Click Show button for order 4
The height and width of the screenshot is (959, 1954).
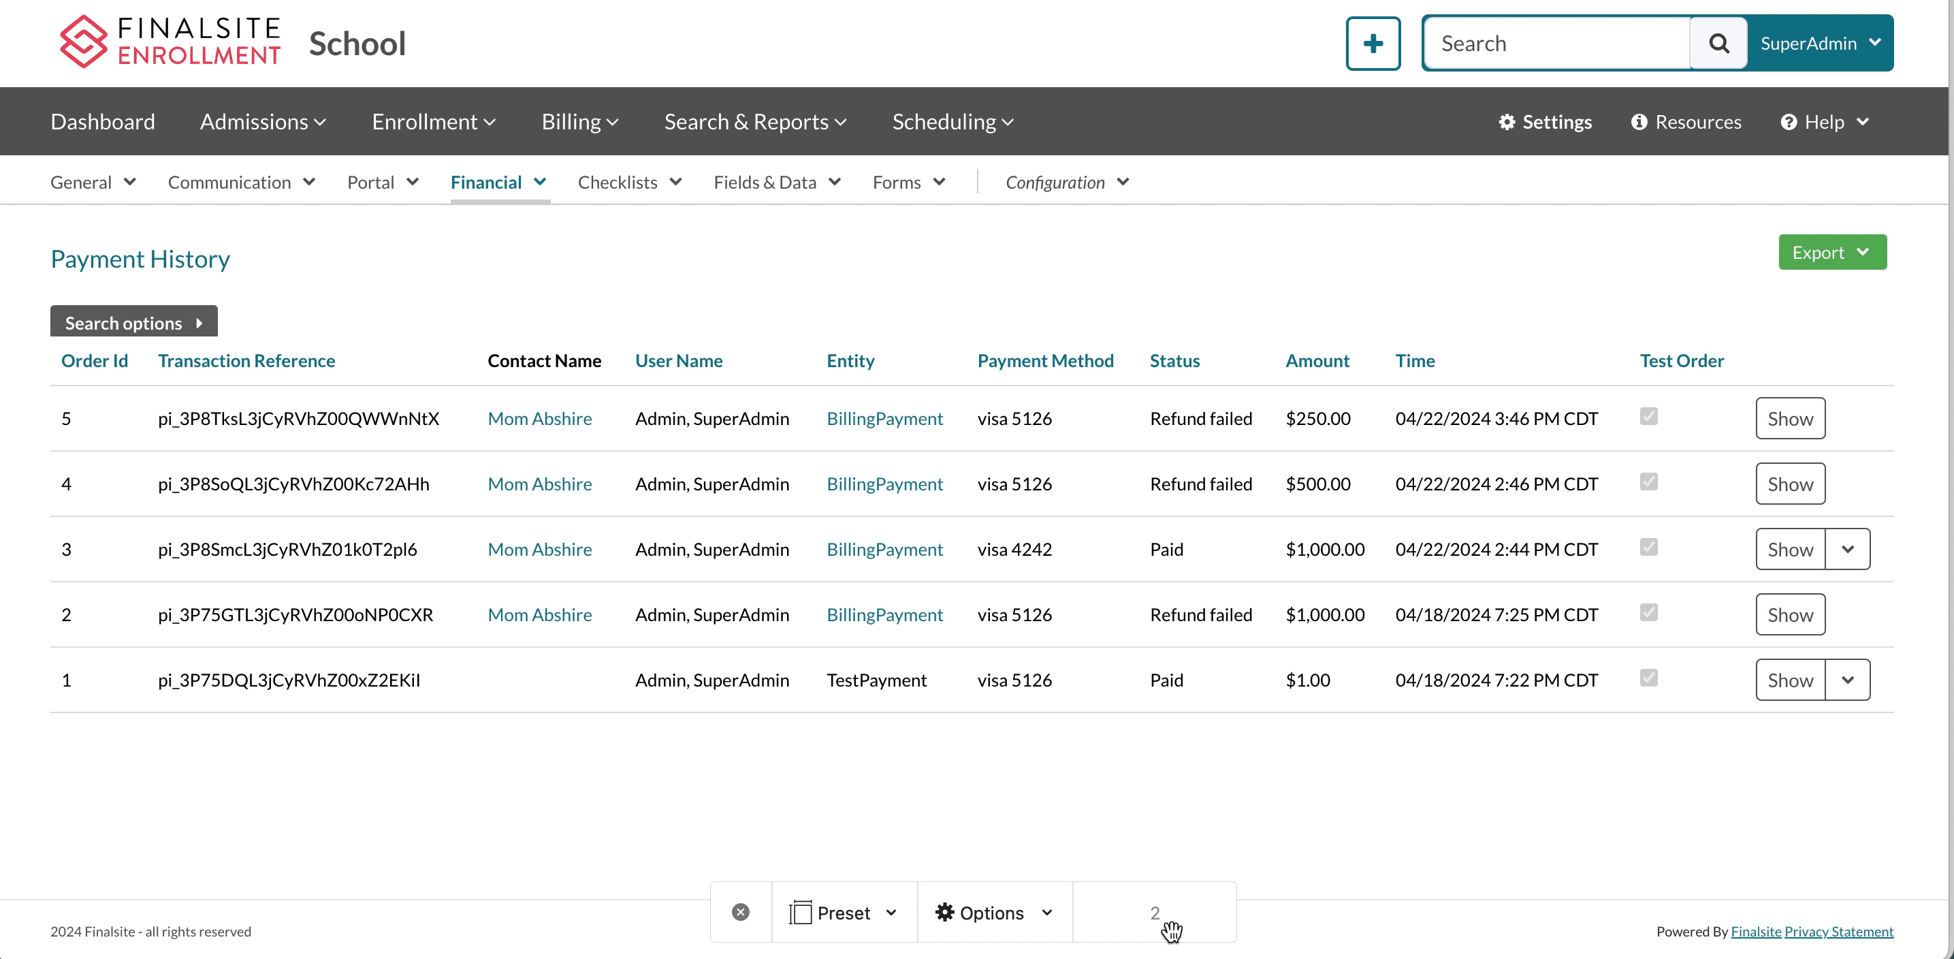point(1789,484)
